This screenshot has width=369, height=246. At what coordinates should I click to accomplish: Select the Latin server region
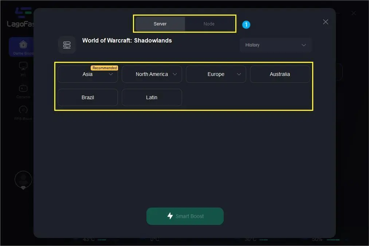pos(152,97)
